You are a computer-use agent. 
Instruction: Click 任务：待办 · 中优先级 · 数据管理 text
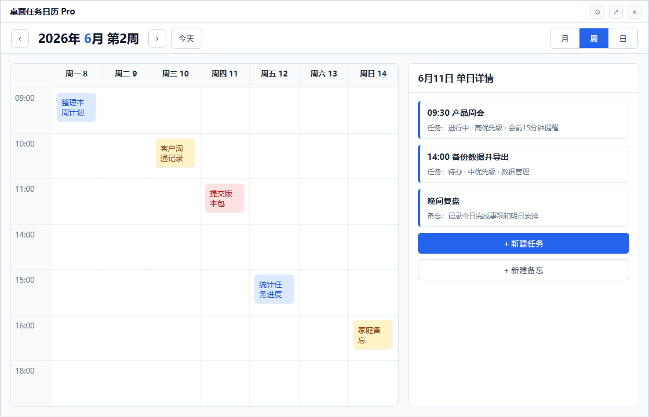[478, 171]
